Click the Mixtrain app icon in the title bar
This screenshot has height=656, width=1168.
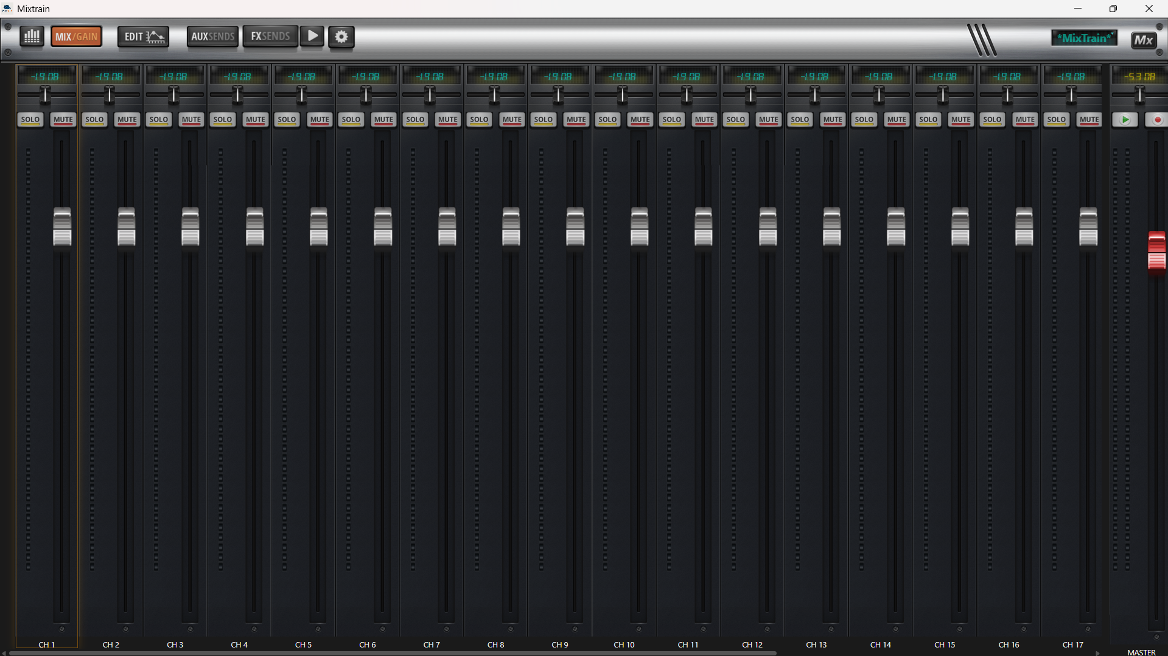(7, 9)
